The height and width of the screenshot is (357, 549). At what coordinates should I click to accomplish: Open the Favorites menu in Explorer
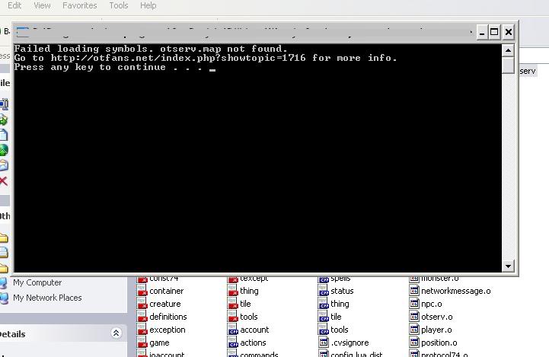(79, 5)
